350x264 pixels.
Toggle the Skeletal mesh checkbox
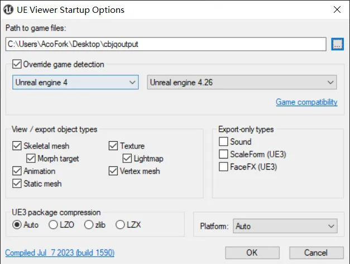pyautogui.click(x=16, y=146)
